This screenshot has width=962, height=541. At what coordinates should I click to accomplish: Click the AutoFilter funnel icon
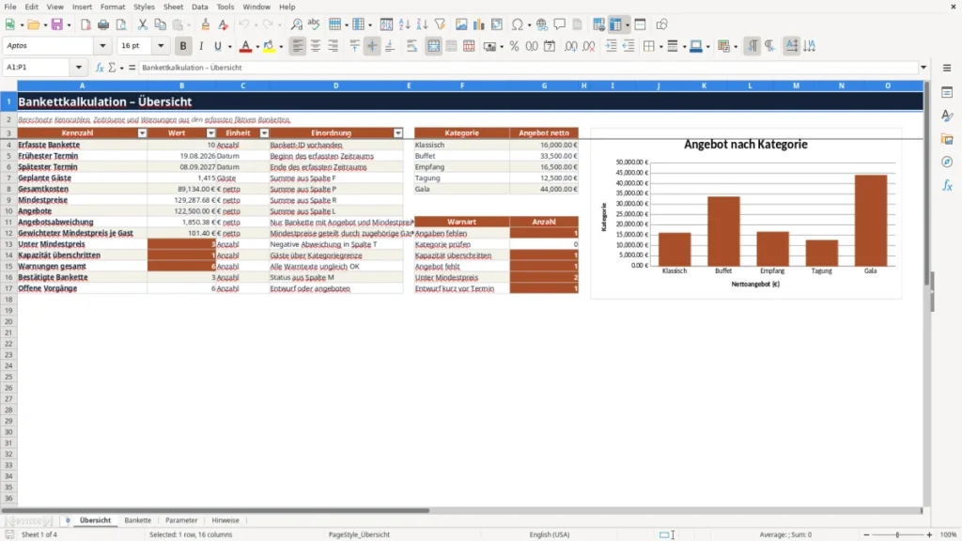coord(440,24)
